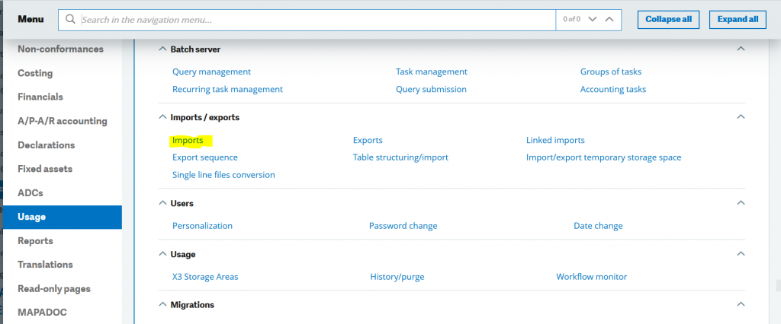Click the Imports / exports section heading

coord(204,117)
